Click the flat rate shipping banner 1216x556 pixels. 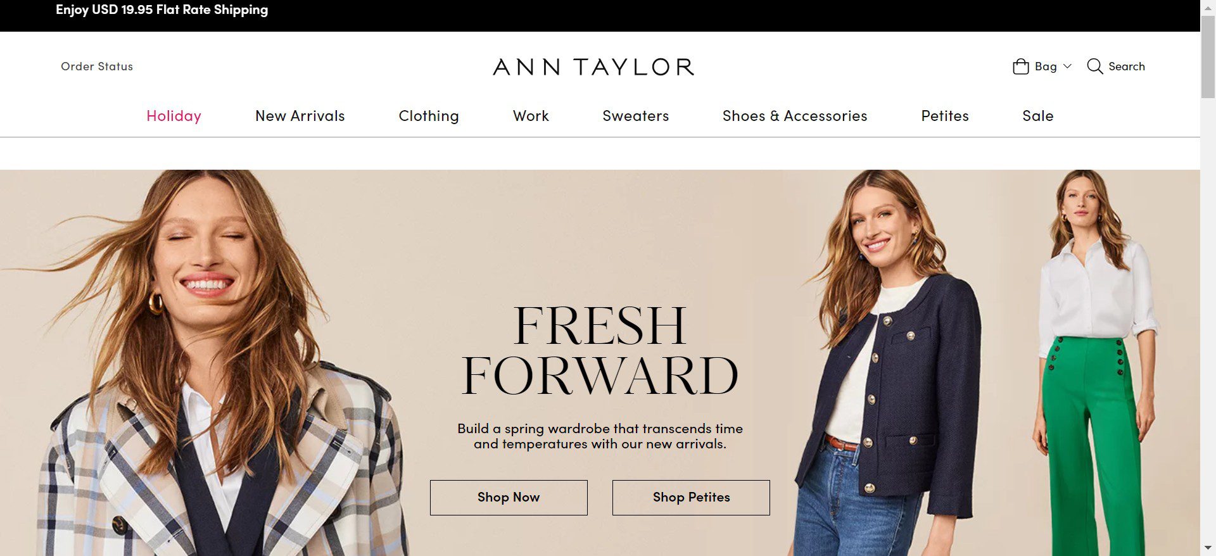coord(162,10)
